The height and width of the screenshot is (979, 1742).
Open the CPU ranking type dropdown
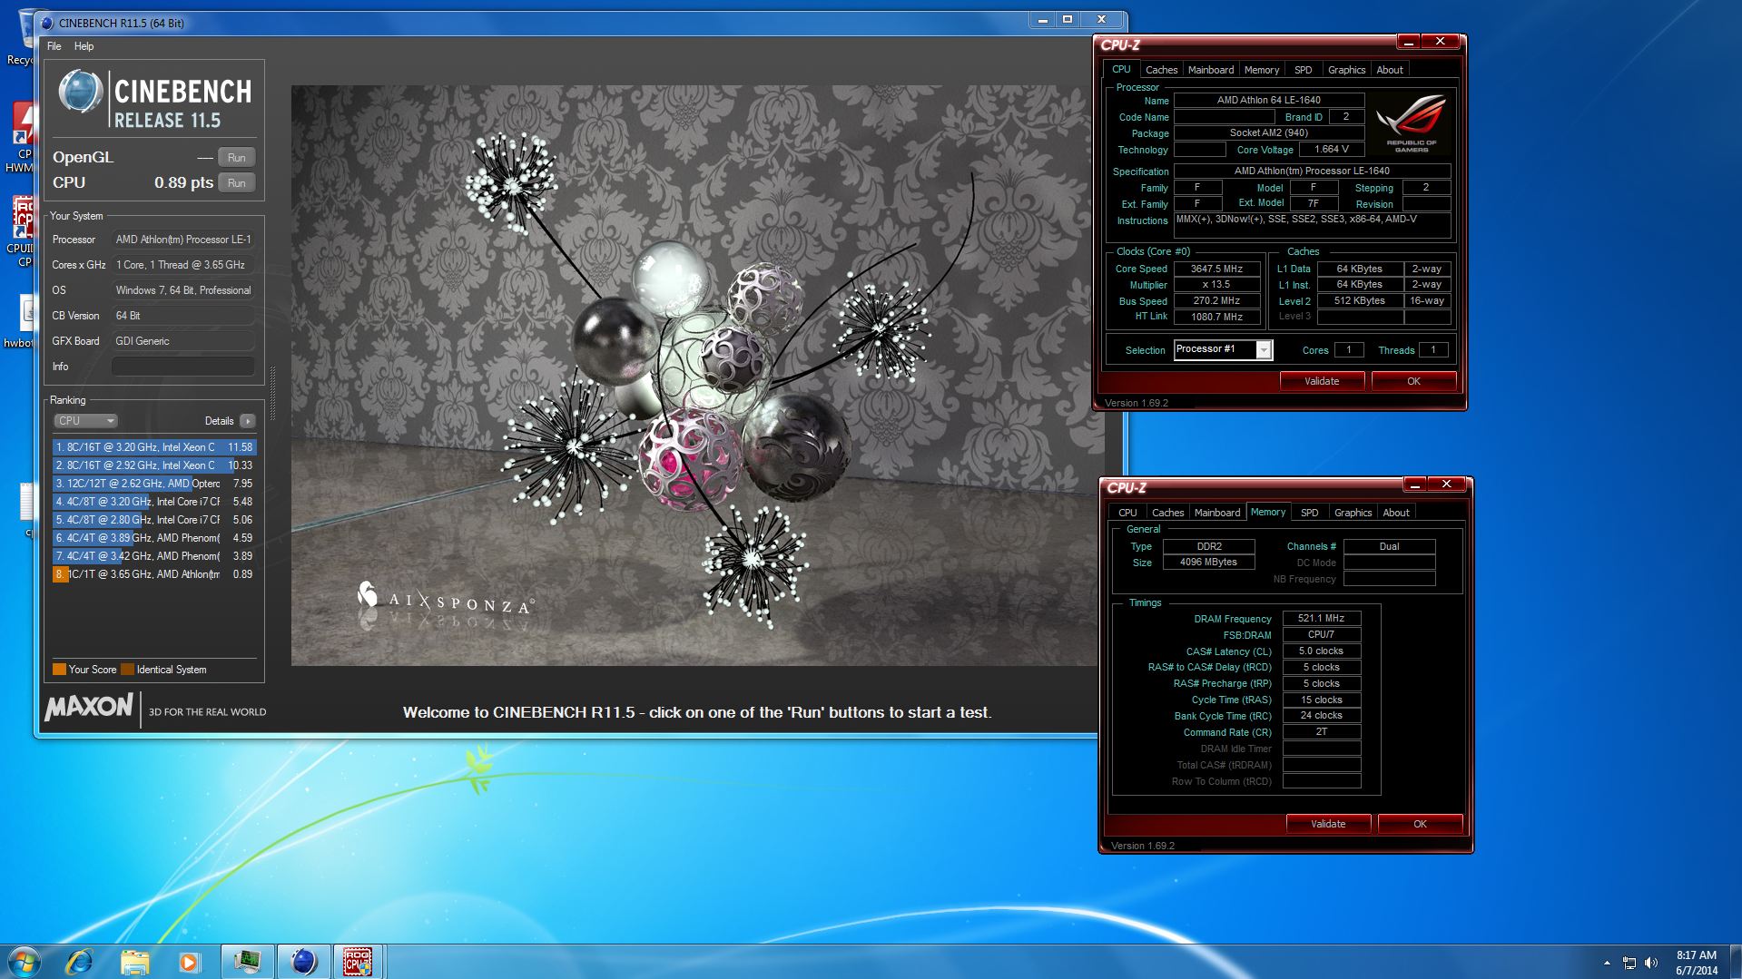(85, 421)
